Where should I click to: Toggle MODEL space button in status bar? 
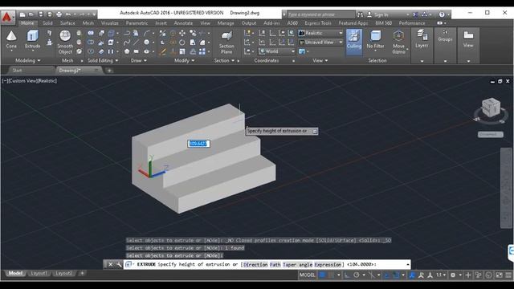(307, 275)
